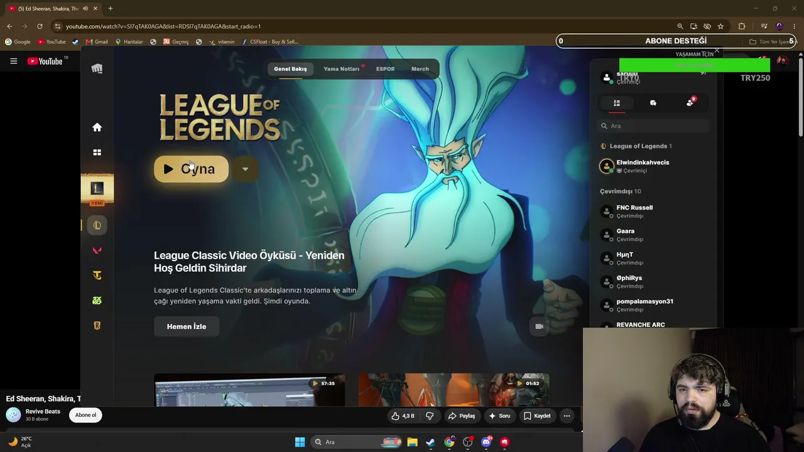Open the YouTube hamburger guide menu
The width and height of the screenshot is (804, 452).
pyautogui.click(x=13, y=61)
